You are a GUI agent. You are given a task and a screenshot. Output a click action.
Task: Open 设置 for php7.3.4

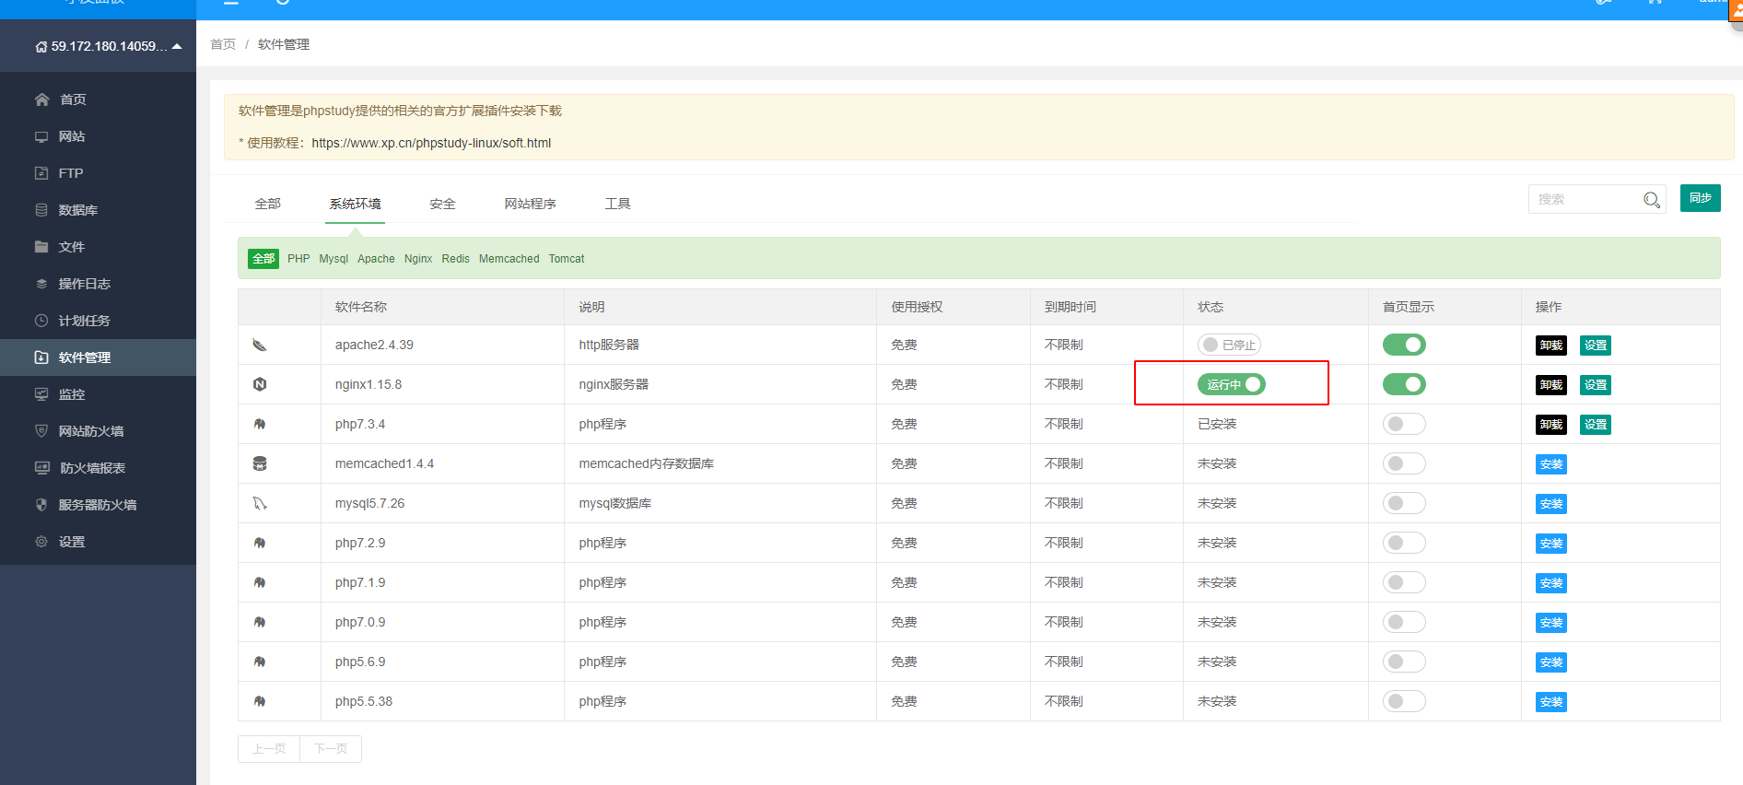[x=1596, y=425]
